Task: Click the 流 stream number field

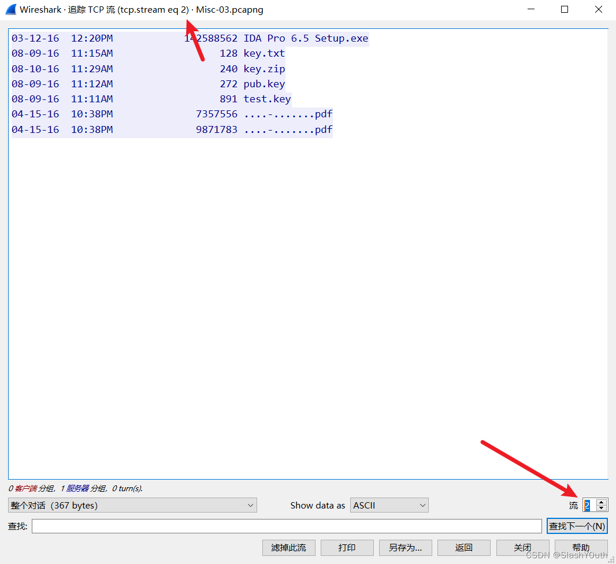Action: (x=589, y=505)
